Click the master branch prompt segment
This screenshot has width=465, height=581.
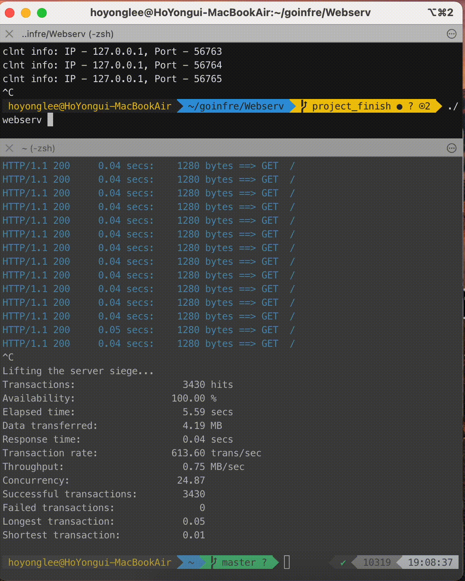(x=239, y=562)
